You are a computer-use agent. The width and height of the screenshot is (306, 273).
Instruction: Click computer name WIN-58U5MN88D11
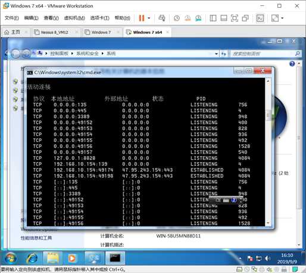point(178,236)
